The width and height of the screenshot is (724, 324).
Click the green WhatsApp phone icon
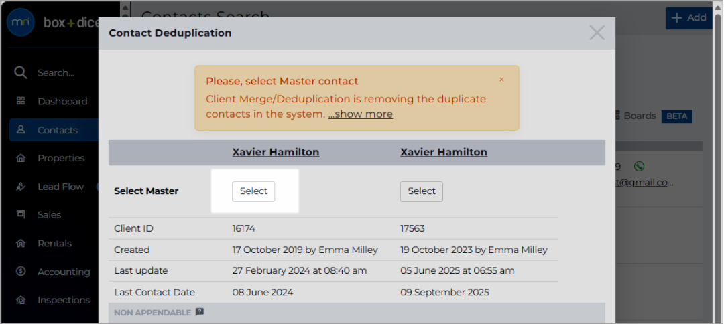639,167
